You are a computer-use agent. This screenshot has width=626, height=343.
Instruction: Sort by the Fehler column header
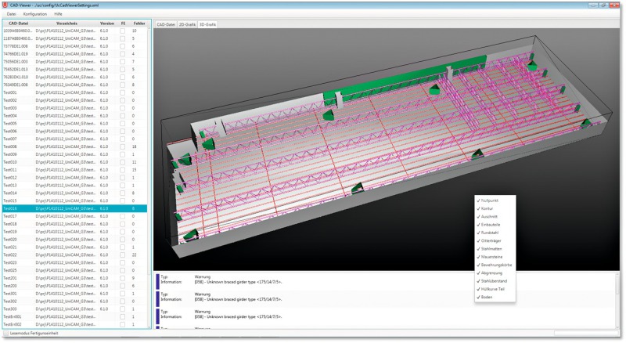pyautogui.click(x=139, y=23)
